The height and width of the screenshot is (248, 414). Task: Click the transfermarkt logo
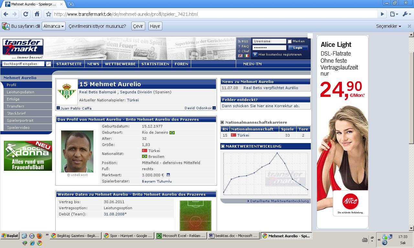tap(23, 48)
